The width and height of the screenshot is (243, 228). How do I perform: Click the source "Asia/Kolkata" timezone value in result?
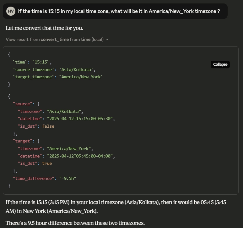click(x=64, y=111)
